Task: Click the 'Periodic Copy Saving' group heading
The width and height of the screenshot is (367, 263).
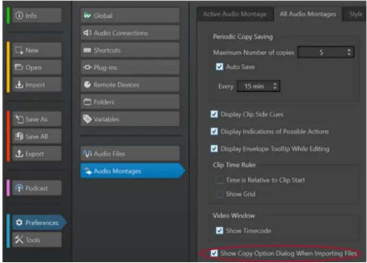Action: click(x=243, y=37)
